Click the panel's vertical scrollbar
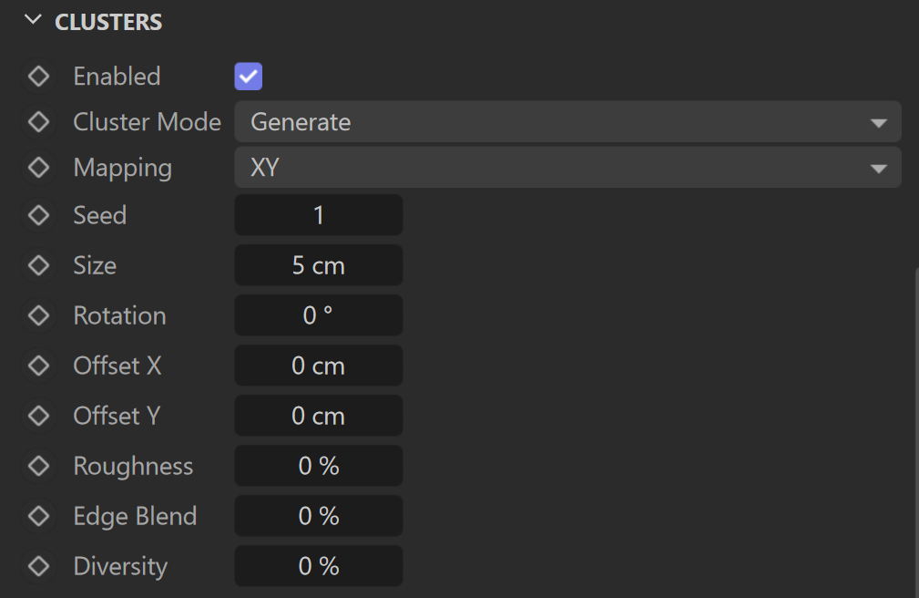This screenshot has height=598, width=919. (916, 433)
